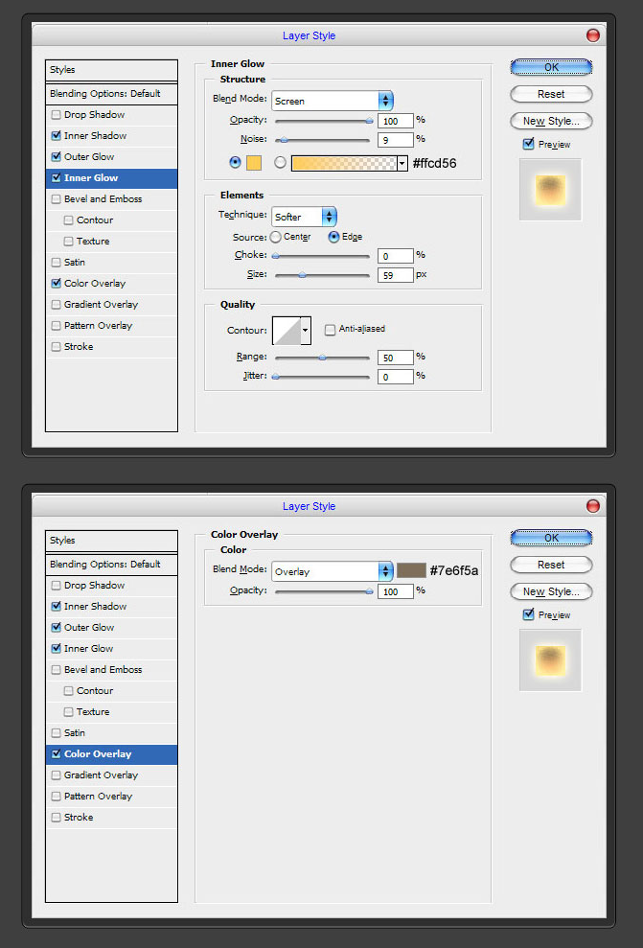The image size is (643, 948).
Task: Click the Range slider handle
Action: pyautogui.click(x=322, y=358)
